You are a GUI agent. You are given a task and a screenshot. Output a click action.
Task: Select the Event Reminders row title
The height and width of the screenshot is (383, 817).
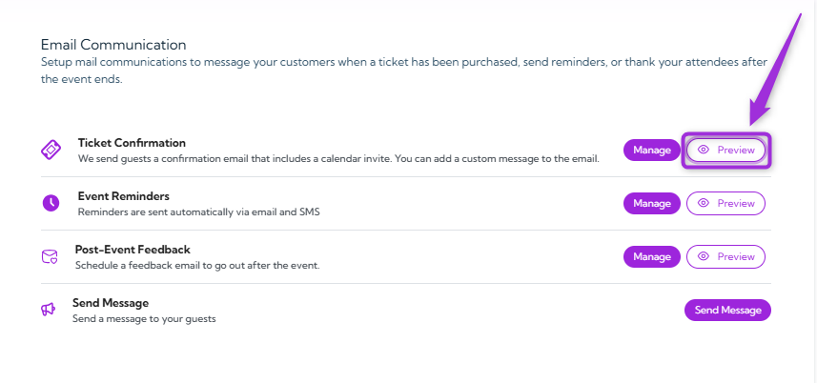[x=123, y=196]
